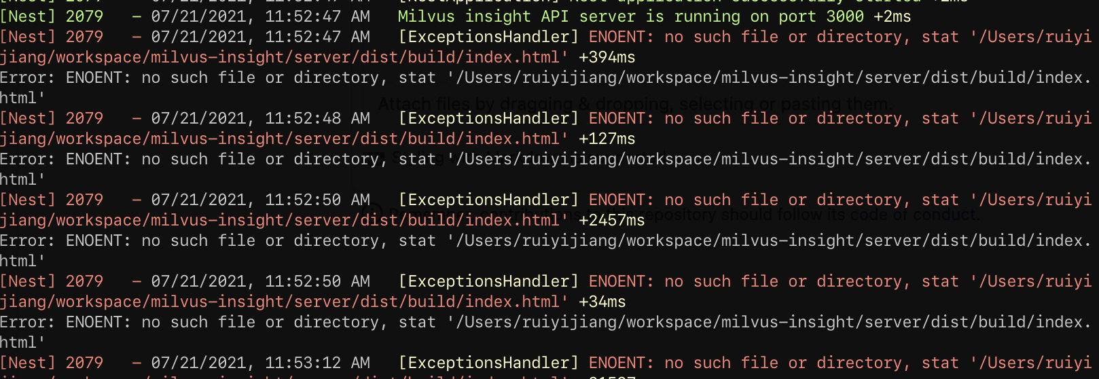This screenshot has height=379, width=1099.
Task: Click the "+2ms" timing value
Action: [893, 16]
